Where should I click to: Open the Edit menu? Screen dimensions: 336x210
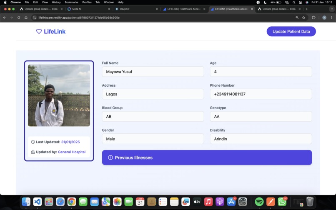pos(35,2)
